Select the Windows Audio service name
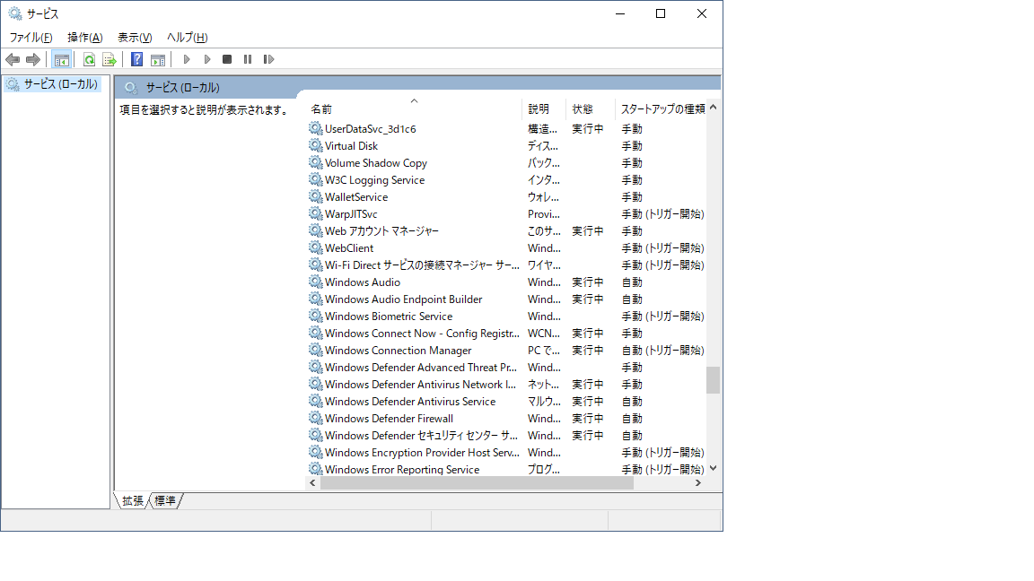Viewport: 1034px width, 581px height. tap(362, 282)
